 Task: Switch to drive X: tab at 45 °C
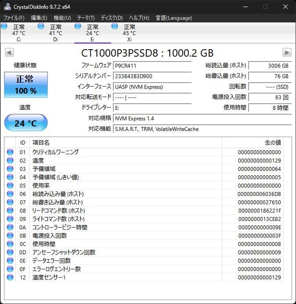(130, 33)
